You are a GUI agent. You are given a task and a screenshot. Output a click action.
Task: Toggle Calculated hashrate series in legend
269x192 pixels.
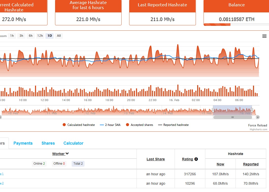tap(79, 125)
